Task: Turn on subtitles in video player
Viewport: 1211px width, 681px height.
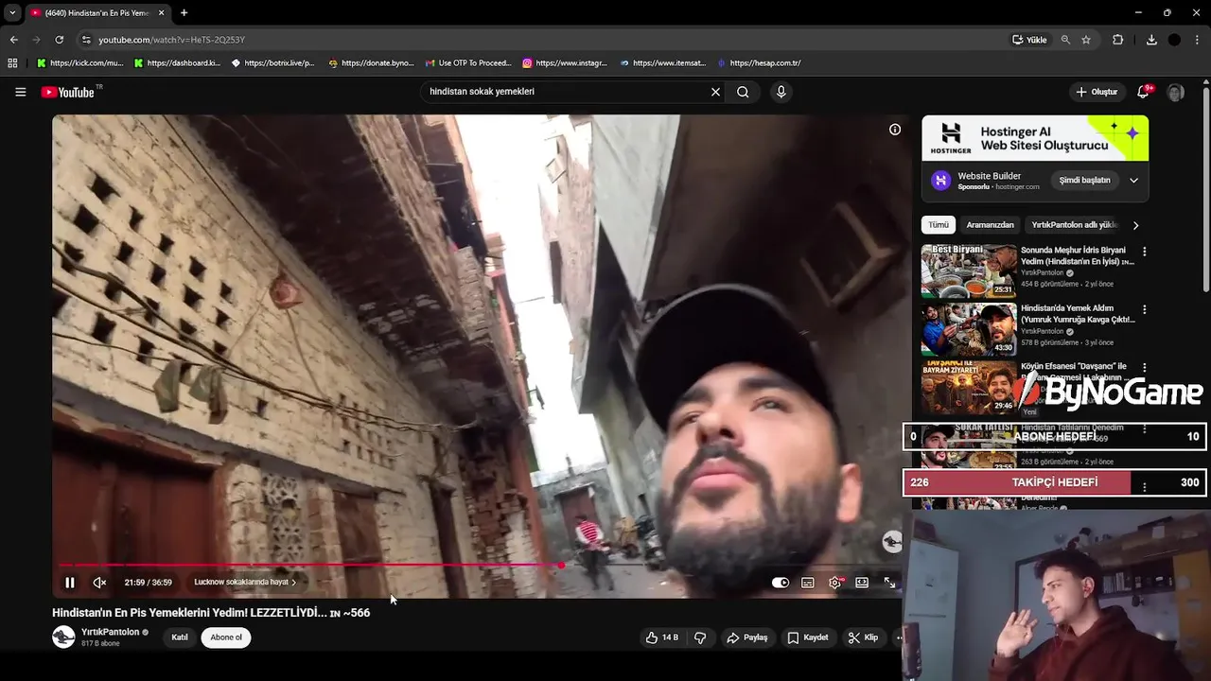Action: tap(808, 583)
